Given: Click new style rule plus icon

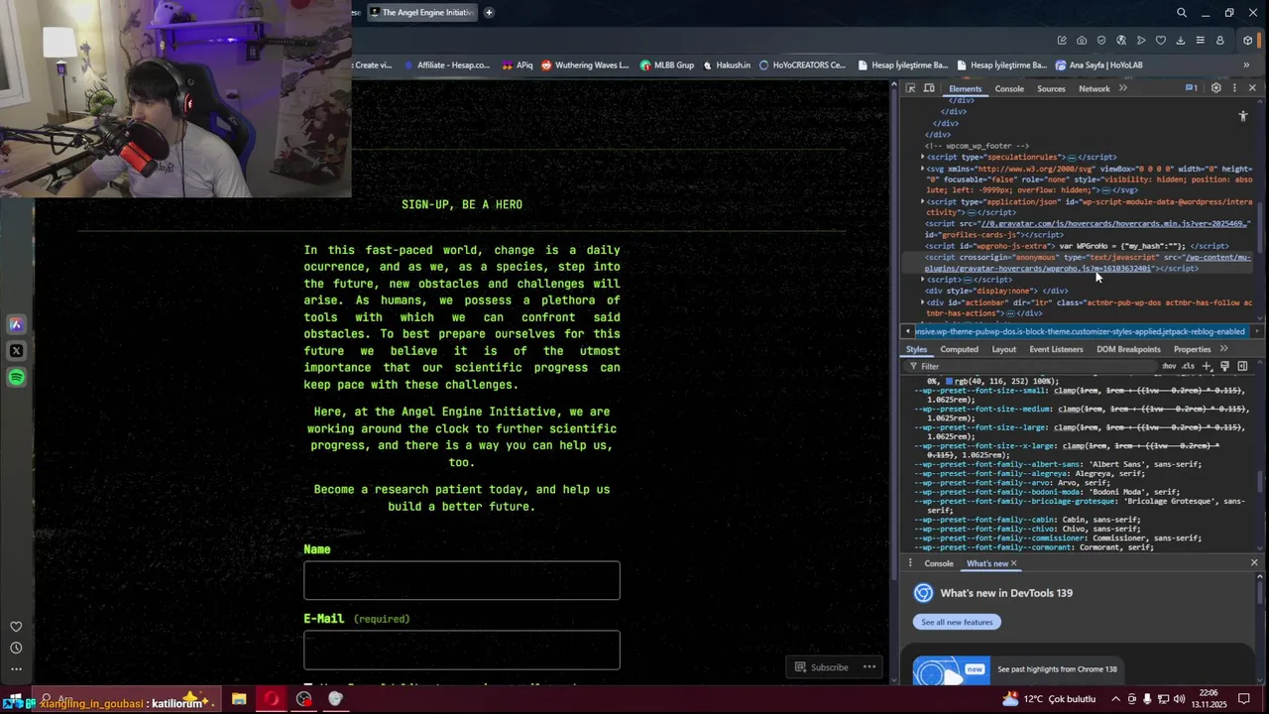Looking at the screenshot, I should pyautogui.click(x=1208, y=366).
